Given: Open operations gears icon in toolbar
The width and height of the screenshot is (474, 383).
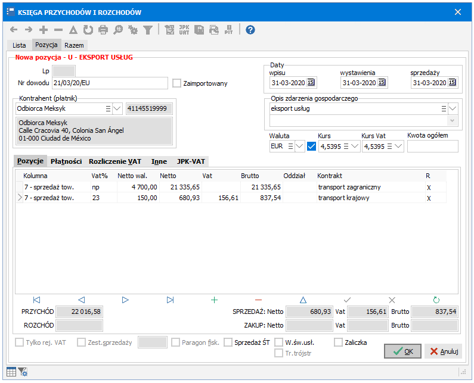Looking at the screenshot, I should point(133,30).
